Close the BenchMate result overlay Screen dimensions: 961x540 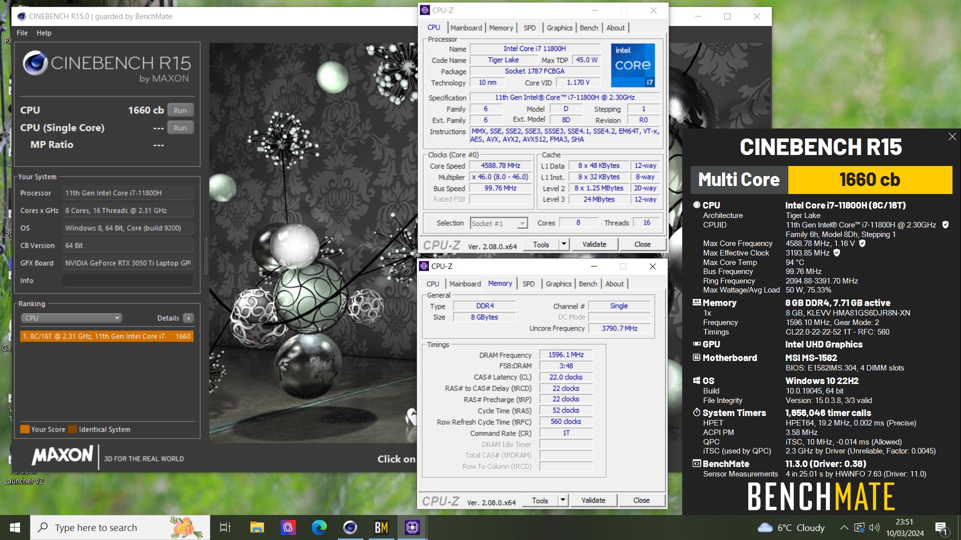tap(952, 136)
